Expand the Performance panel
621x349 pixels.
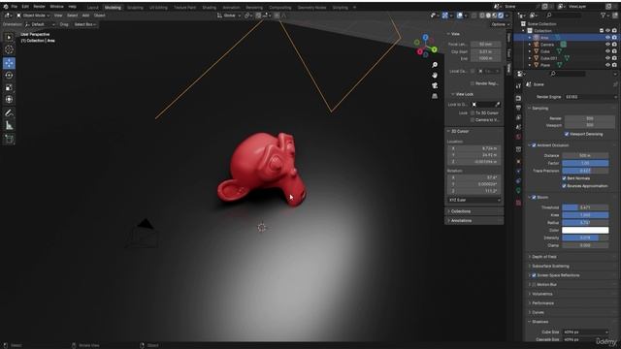coord(542,303)
